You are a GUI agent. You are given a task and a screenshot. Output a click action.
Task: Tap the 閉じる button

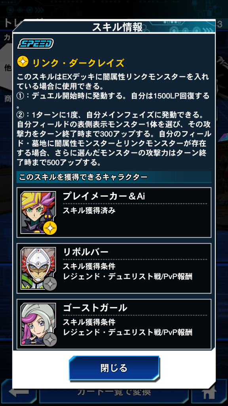click(x=114, y=368)
